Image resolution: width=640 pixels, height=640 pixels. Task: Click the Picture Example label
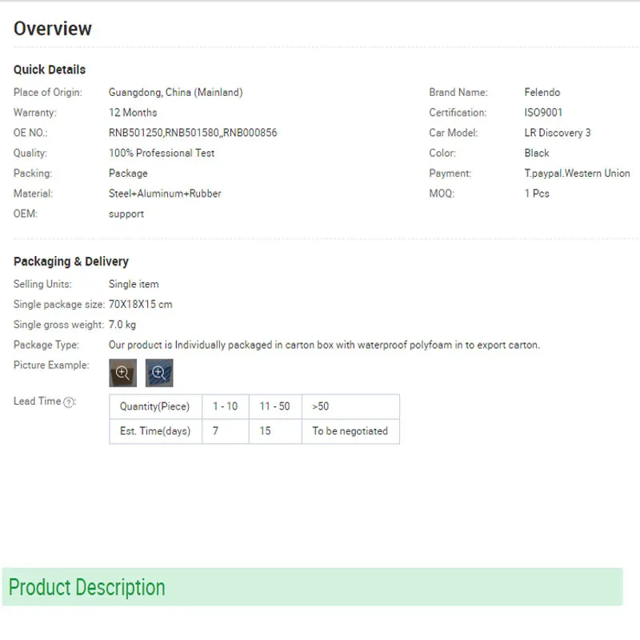(x=51, y=365)
